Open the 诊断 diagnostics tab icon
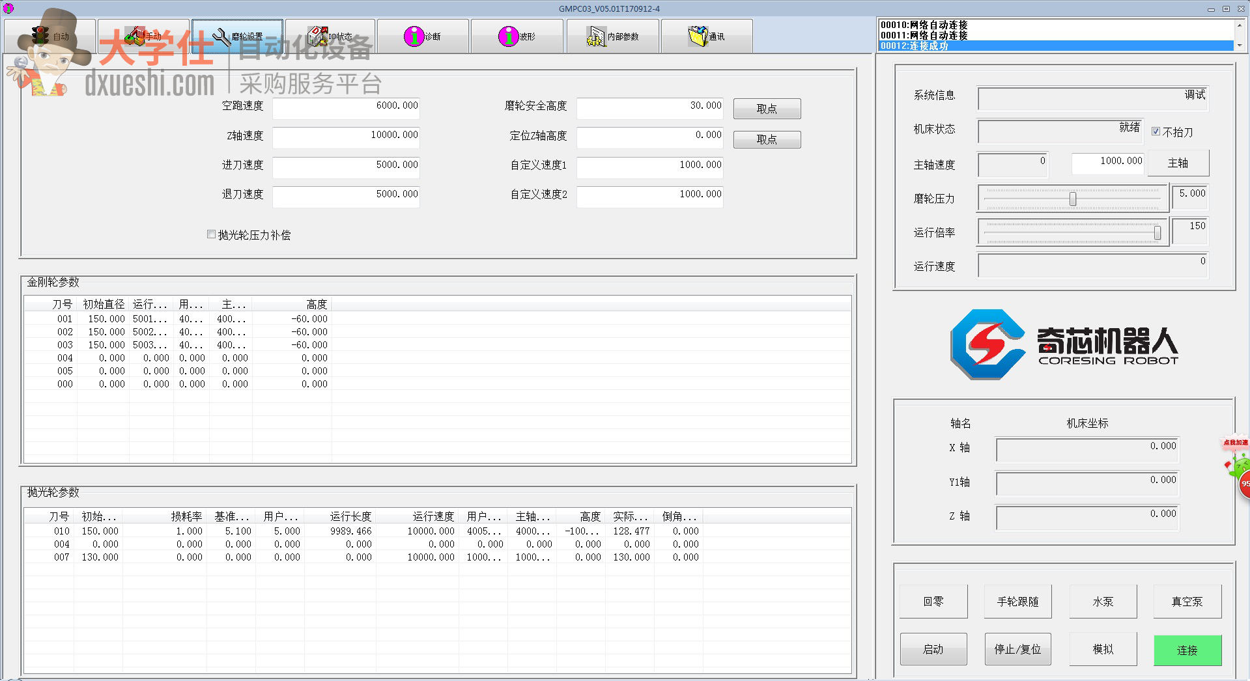 pos(414,36)
